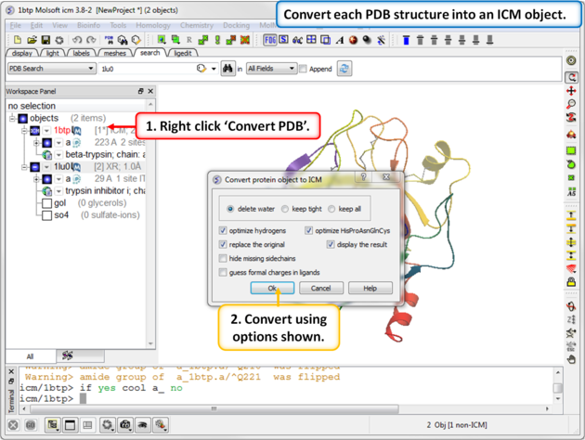Image resolution: width=585 pixels, height=440 pixels.
Task: Enable 'hide missing sidechains' checkbox
Action: click(x=223, y=258)
